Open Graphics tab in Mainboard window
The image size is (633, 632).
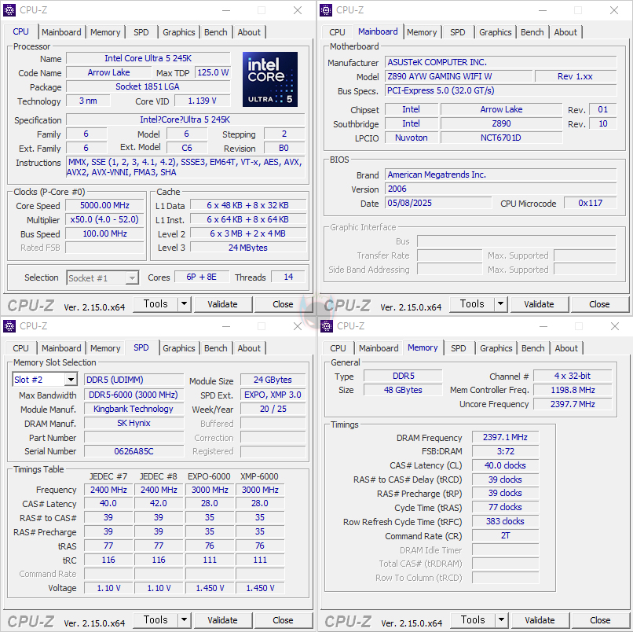tap(496, 32)
